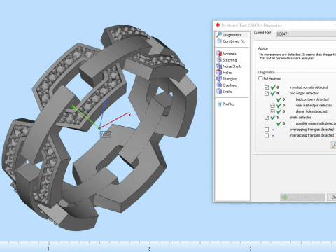Uncheck shells detected checkbox

tap(267, 118)
